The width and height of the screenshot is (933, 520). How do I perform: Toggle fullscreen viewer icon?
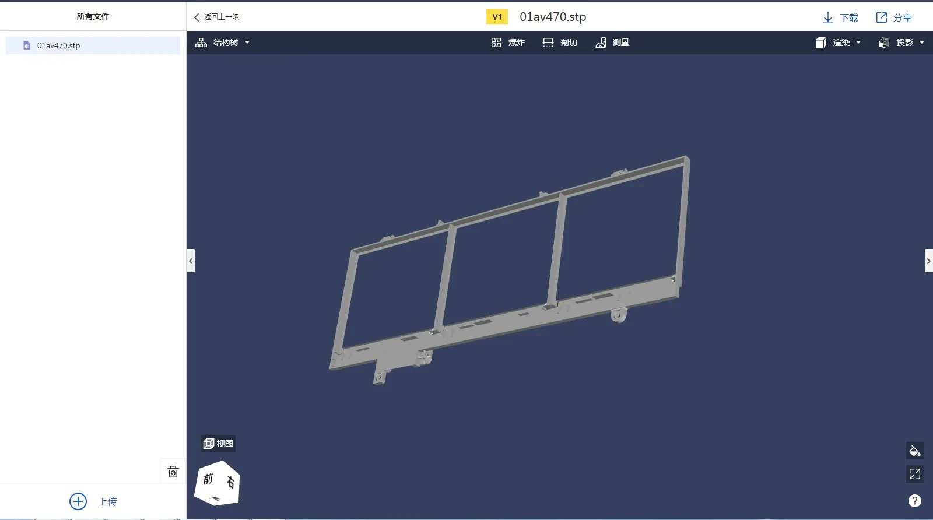[x=915, y=474]
